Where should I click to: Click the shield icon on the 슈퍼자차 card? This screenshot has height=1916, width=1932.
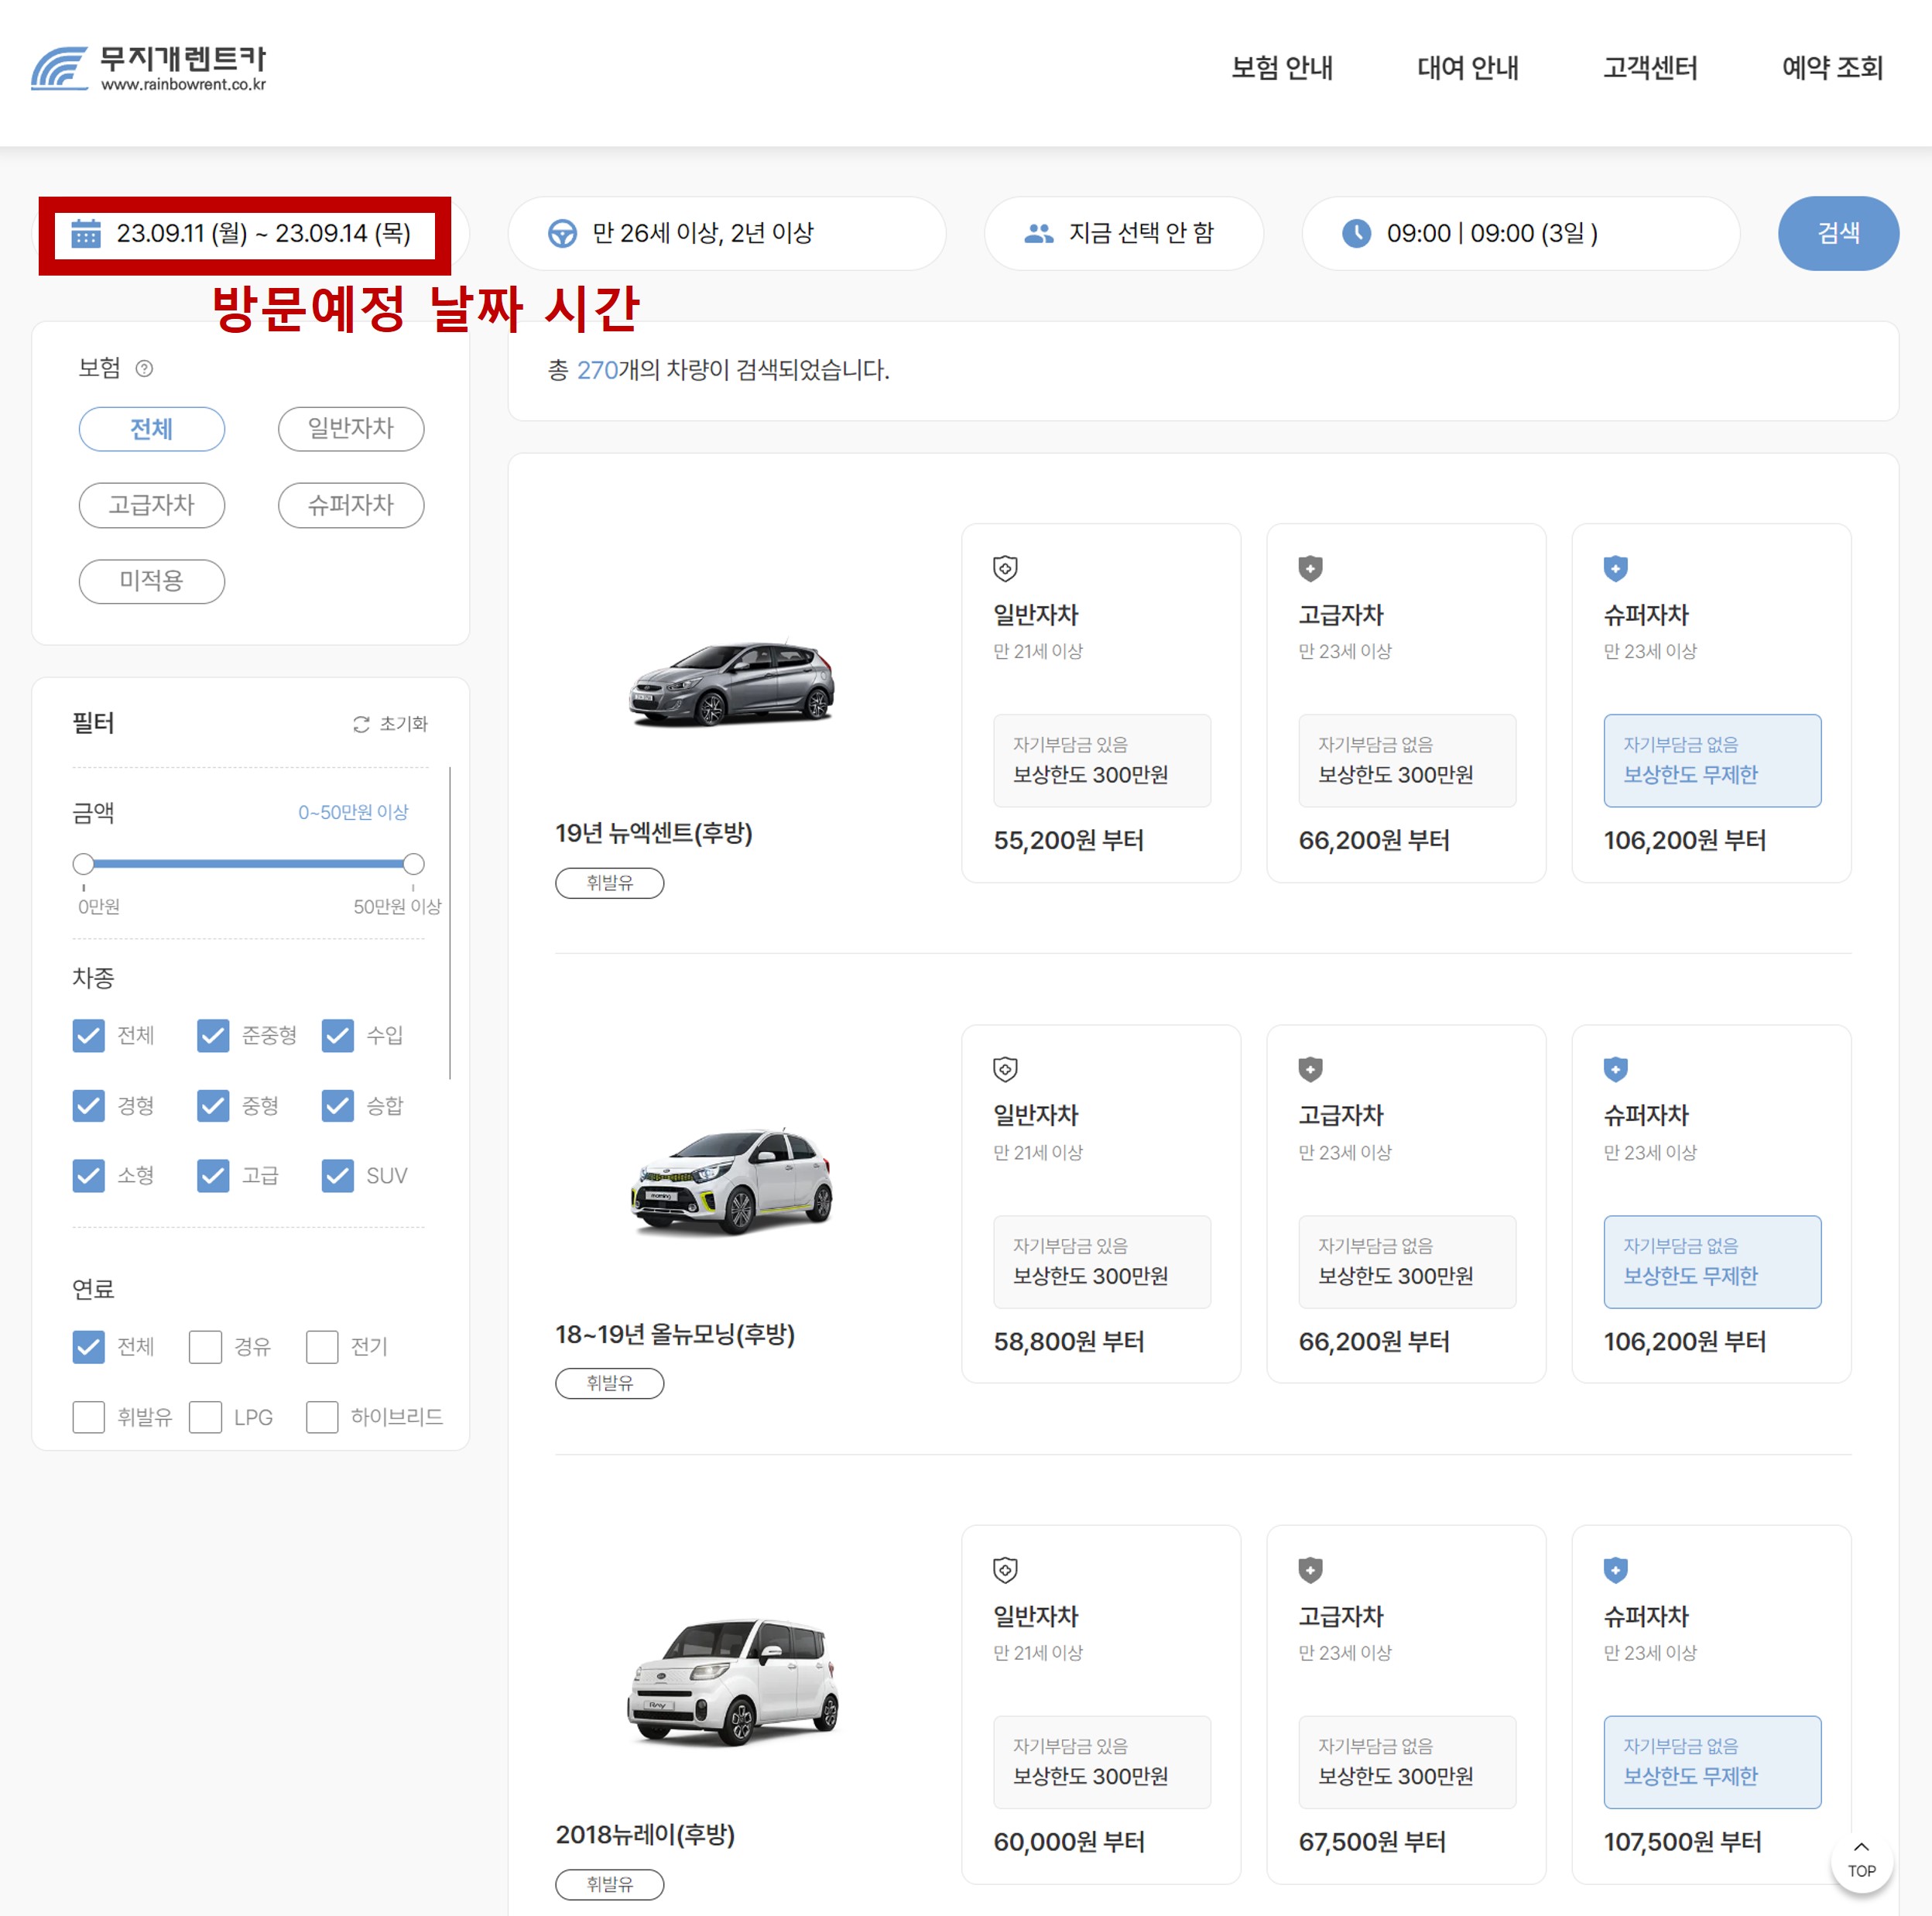pos(1616,568)
